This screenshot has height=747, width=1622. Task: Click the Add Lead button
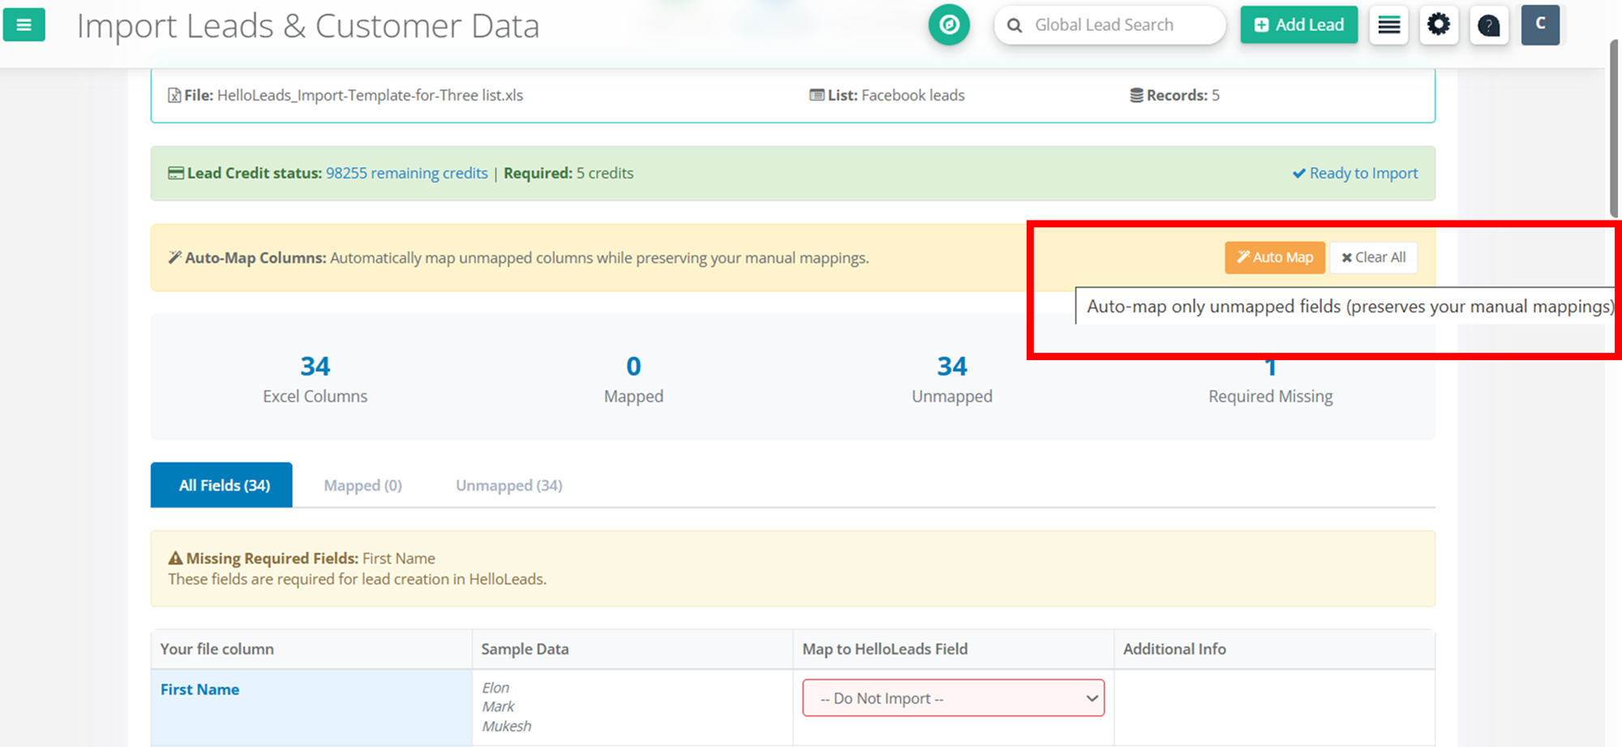(1298, 25)
